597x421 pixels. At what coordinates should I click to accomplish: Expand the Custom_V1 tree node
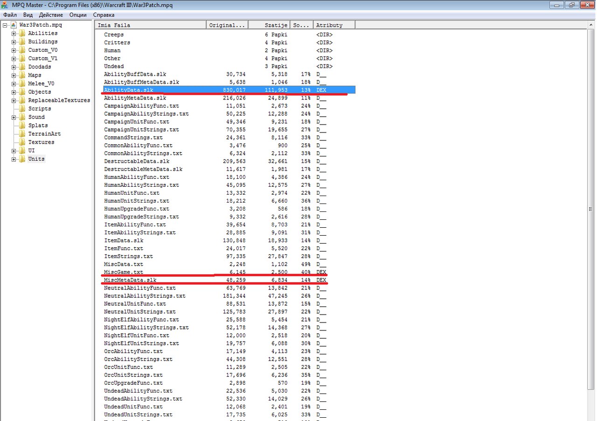(14, 58)
